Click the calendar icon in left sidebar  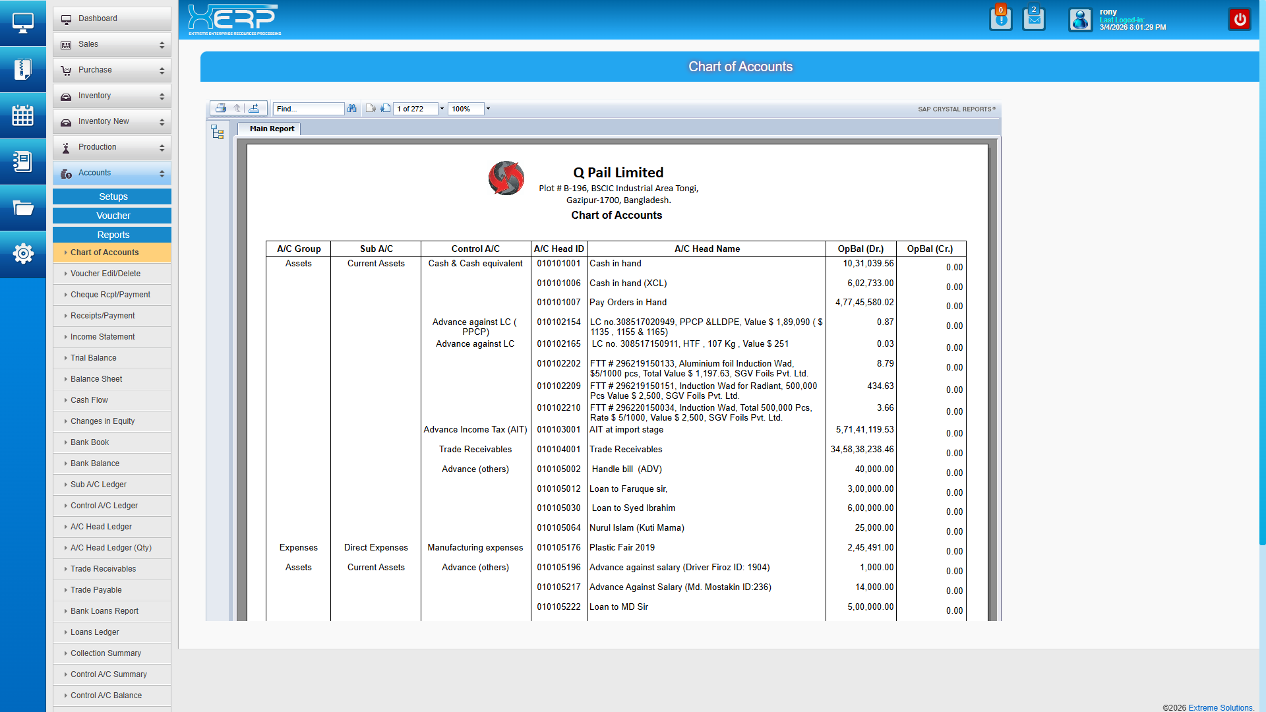[x=23, y=115]
